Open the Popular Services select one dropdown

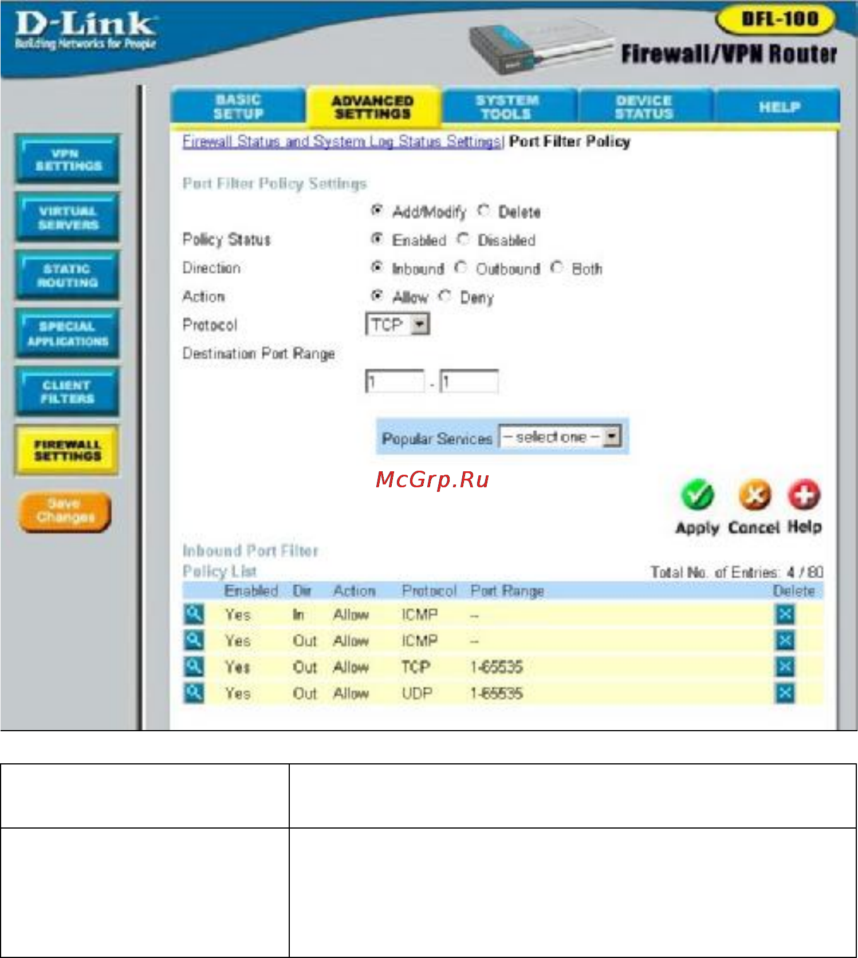pos(560,437)
